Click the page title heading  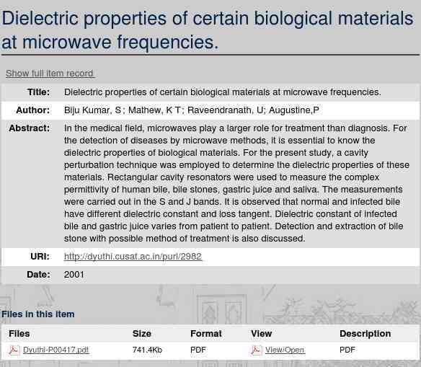point(208,30)
